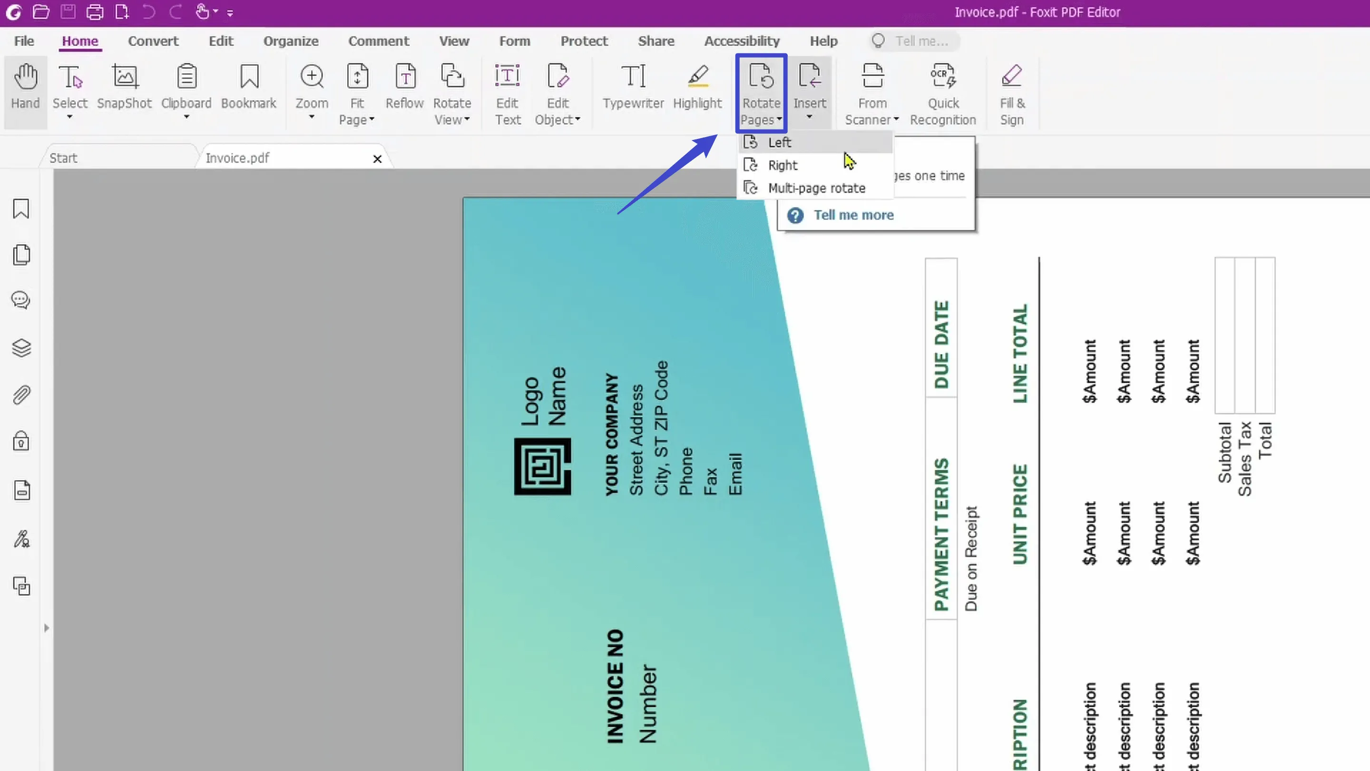The width and height of the screenshot is (1370, 771).
Task: Open the Accessibility ribbon tab
Action: click(743, 40)
